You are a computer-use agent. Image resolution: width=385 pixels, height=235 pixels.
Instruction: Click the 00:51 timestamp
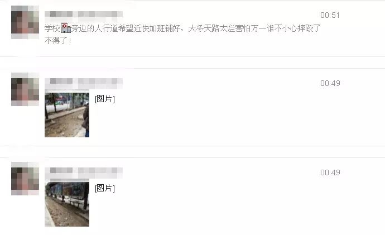pos(330,15)
